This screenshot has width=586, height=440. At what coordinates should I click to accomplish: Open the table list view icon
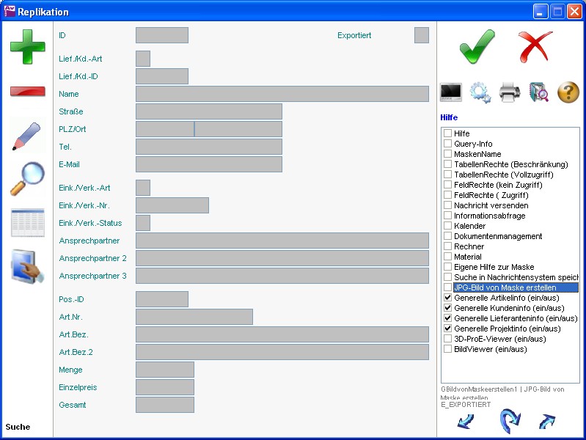click(x=27, y=223)
